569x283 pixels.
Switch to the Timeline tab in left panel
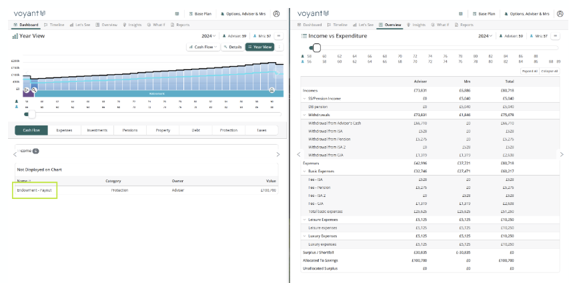click(55, 24)
